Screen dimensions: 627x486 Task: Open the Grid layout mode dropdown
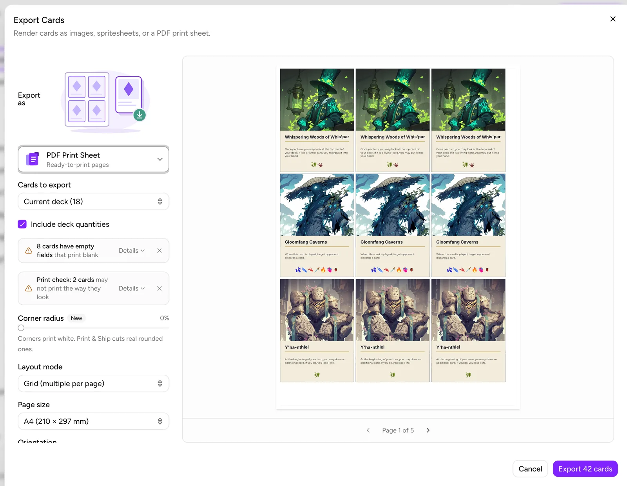(x=93, y=383)
